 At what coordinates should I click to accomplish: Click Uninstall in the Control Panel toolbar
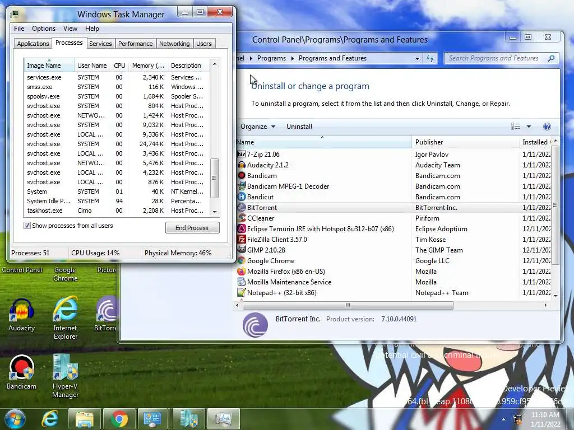(x=299, y=127)
